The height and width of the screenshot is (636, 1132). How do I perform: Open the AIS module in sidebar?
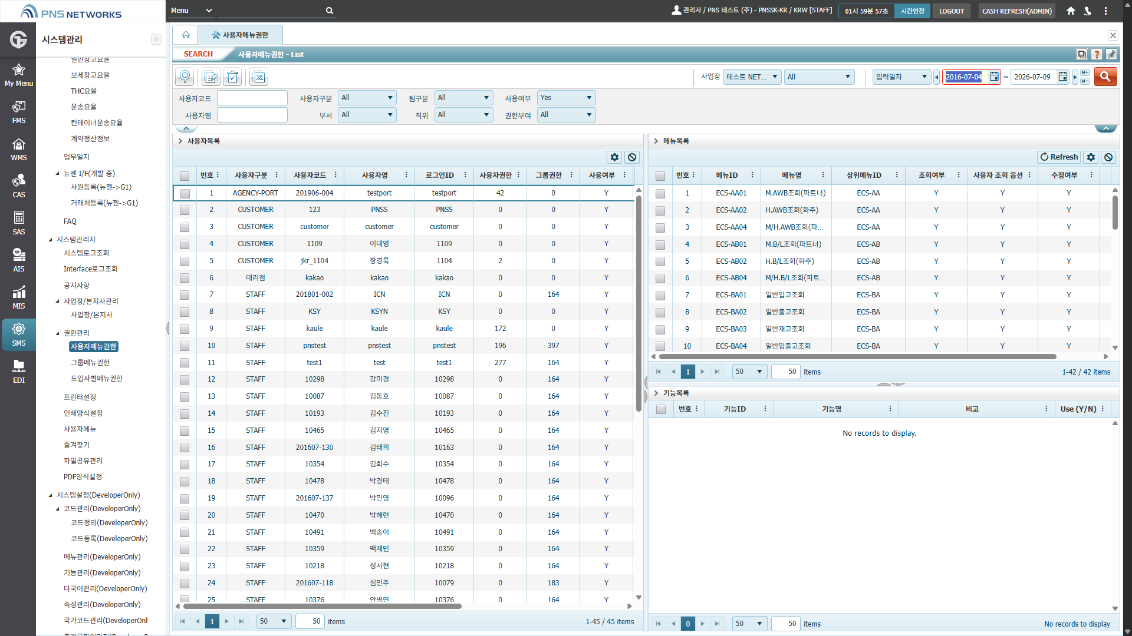[x=18, y=260]
